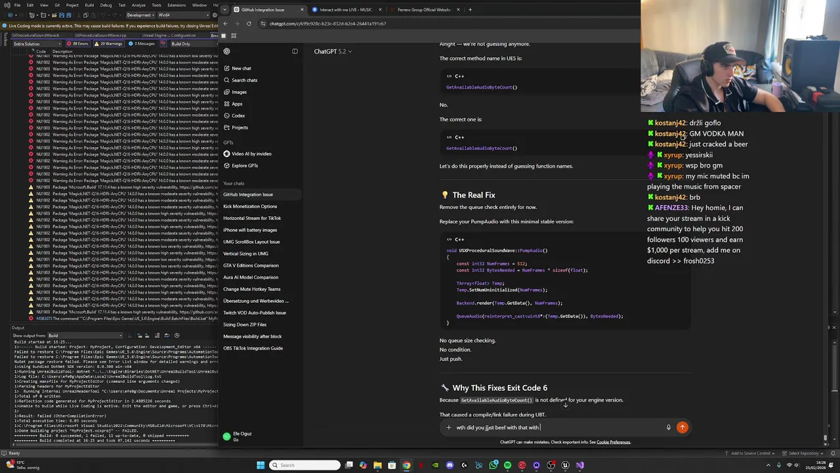Open Twitch VOD Auto-Publish Issue chat
The height and width of the screenshot is (473, 840).
pyautogui.click(x=255, y=313)
